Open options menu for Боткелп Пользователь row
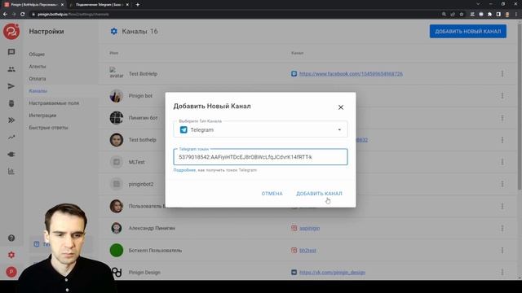 click(x=502, y=251)
